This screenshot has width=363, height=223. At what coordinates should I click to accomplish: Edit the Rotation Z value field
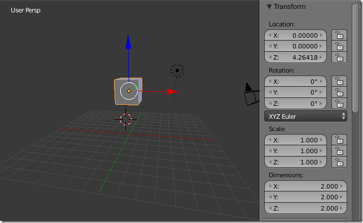295,104
